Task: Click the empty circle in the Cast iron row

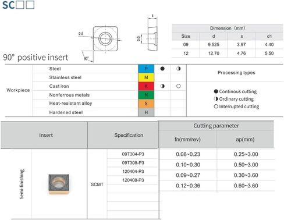Action: (x=179, y=86)
